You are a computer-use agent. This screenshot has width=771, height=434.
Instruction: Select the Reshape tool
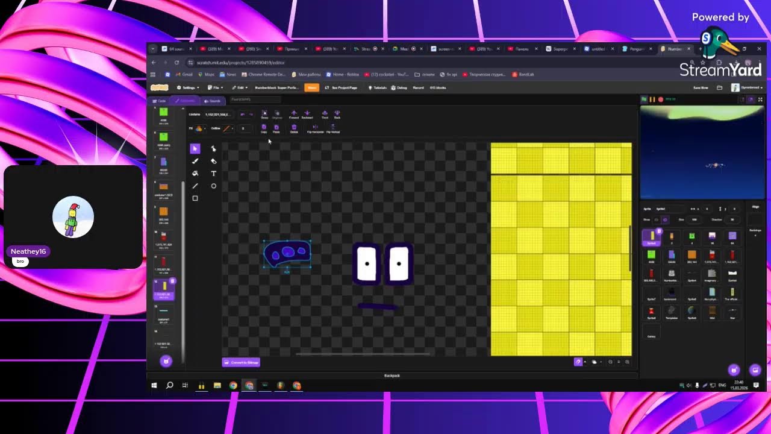coord(213,148)
